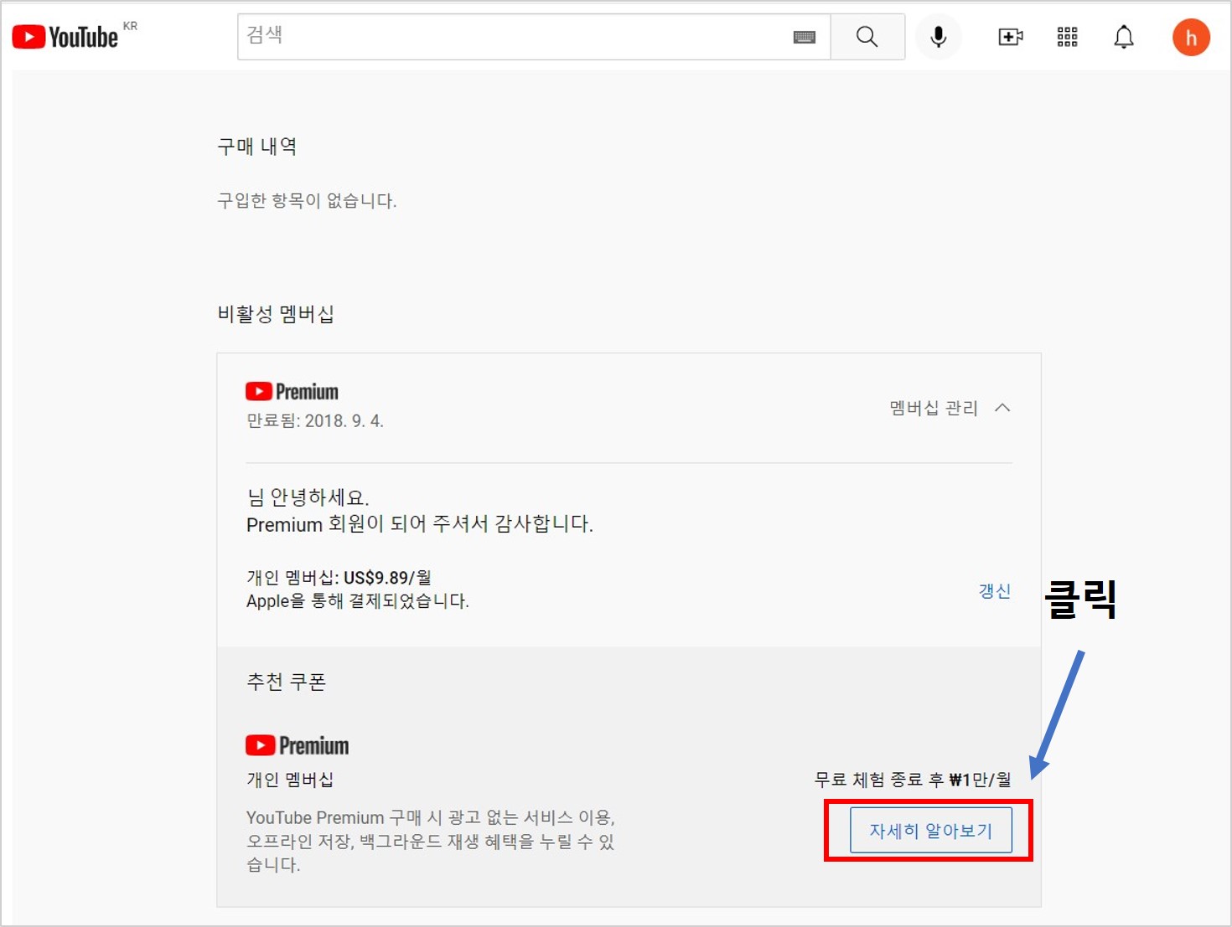
Task: Select the 추천 쿠폰 heading
Action: [286, 682]
